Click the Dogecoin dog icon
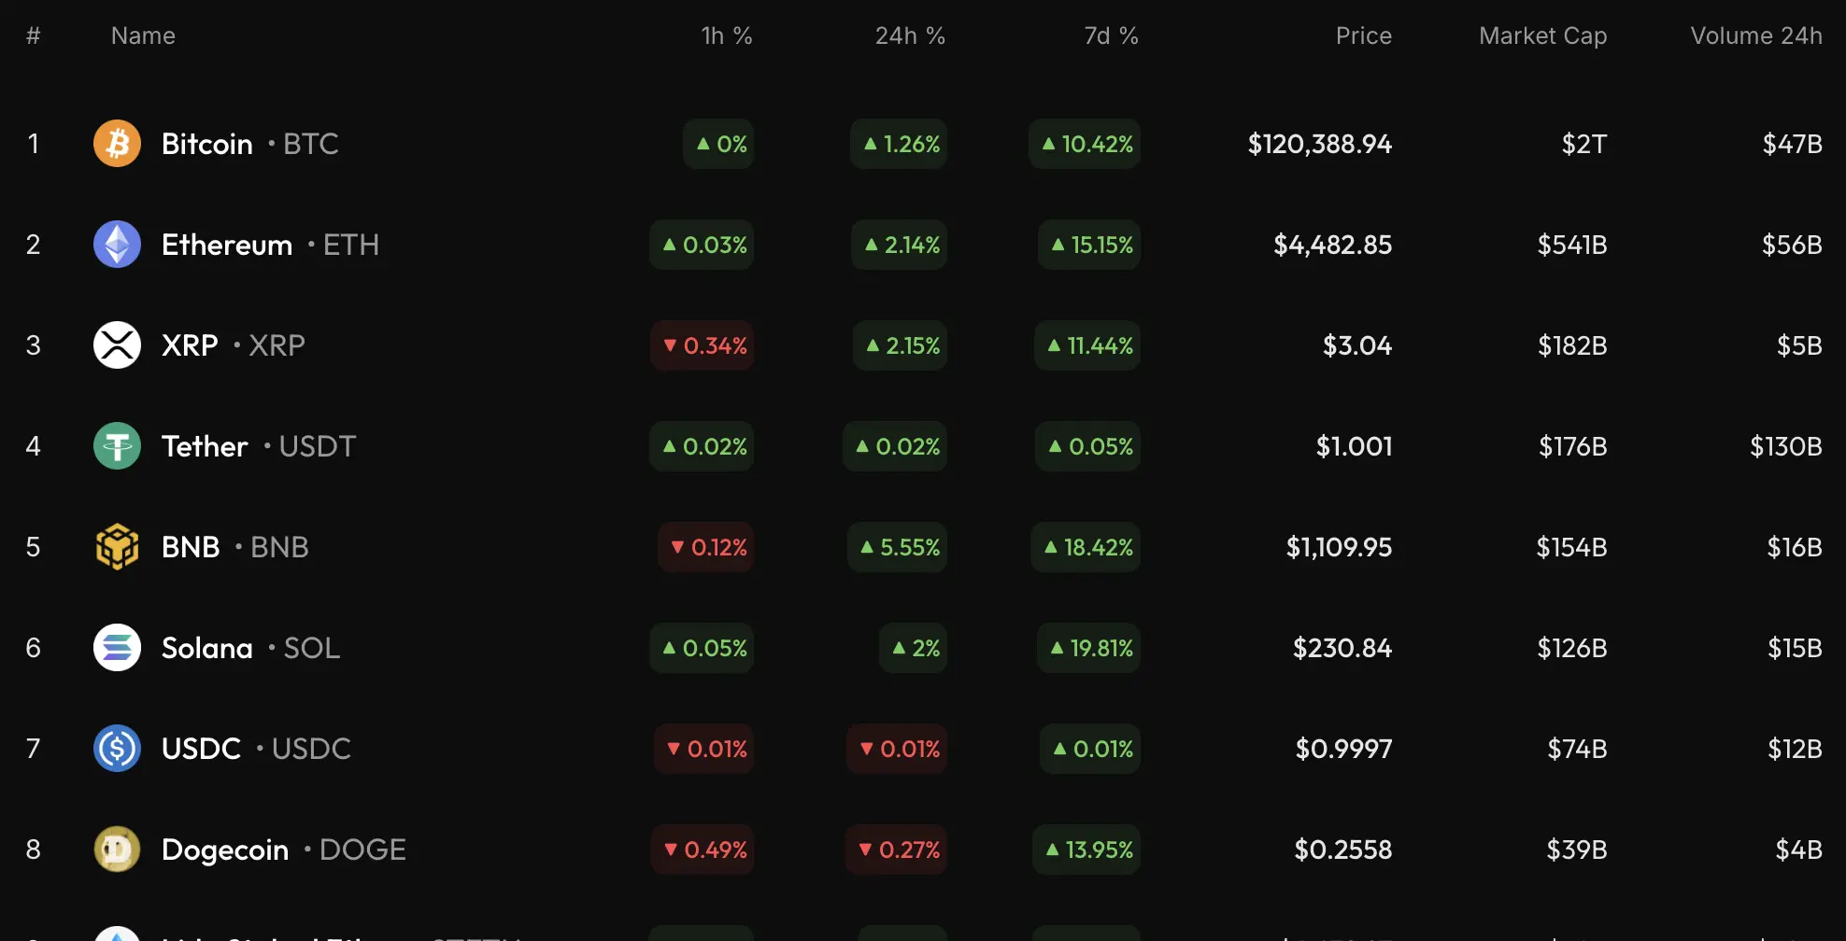1846x941 pixels. [117, 850]
